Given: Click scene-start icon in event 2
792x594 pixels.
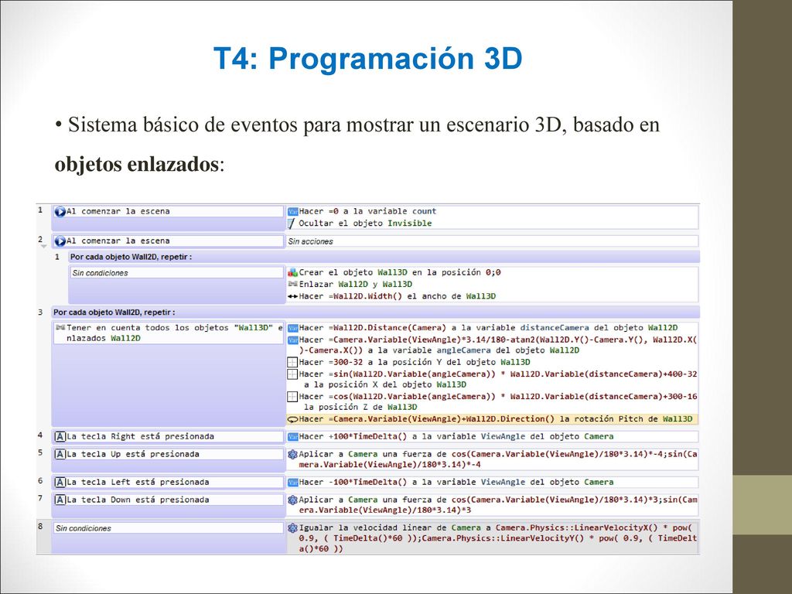Looking at the screenshot, I should 60,241.
